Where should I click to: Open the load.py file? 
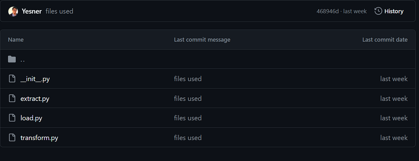pos(31,118)
